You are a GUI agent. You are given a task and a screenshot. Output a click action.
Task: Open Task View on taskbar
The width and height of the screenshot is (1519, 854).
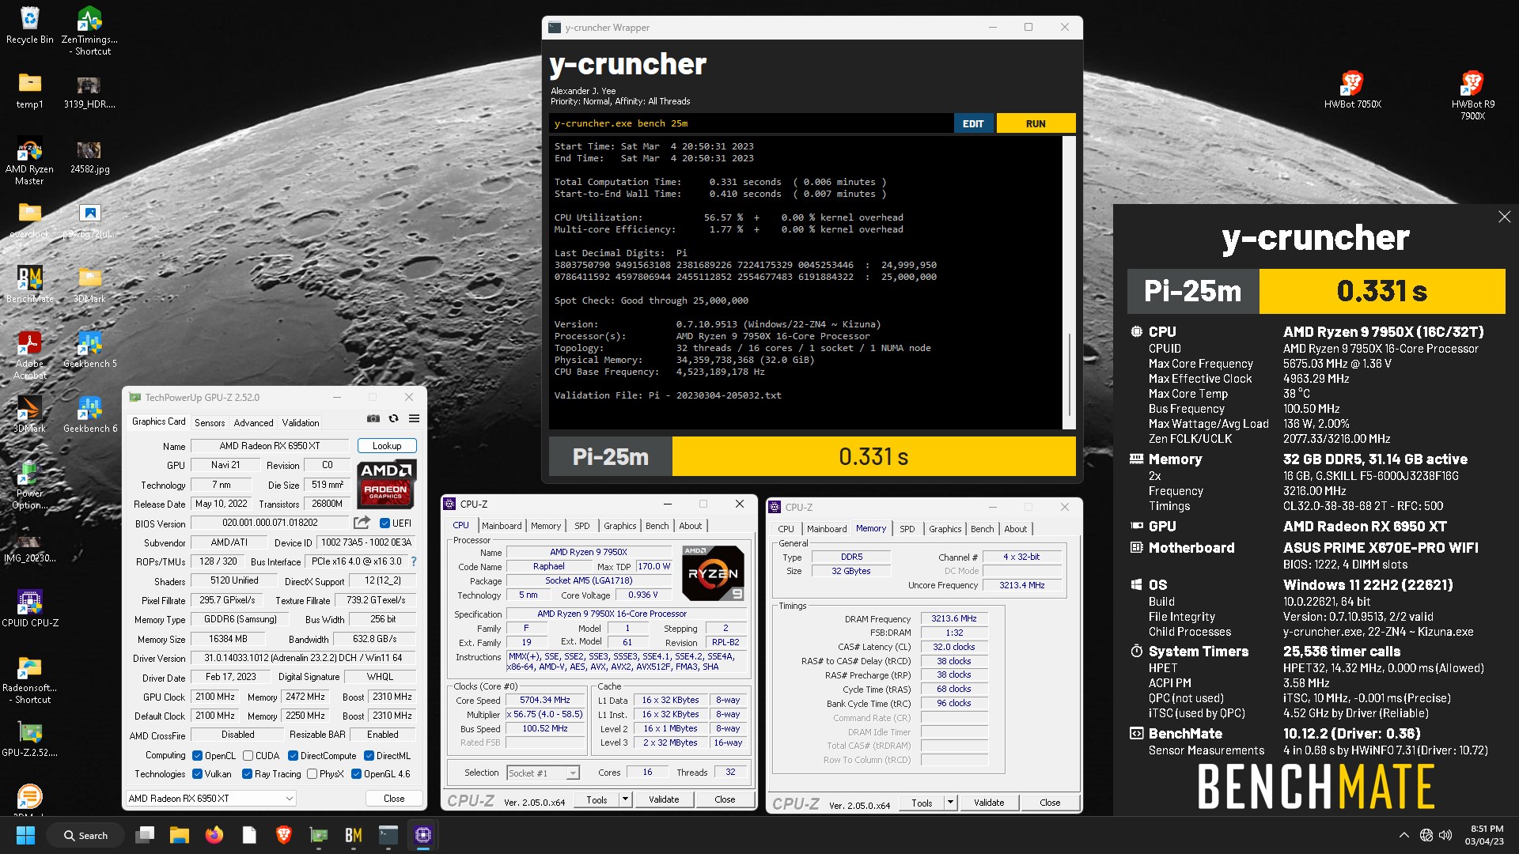tap(145, 835)
